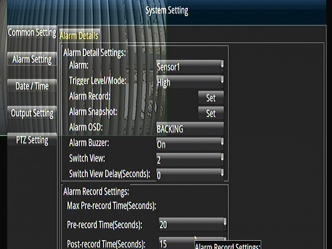
Task: Click the Max Pre-record Time(Seconds) label
Action: tap(111, 206)
